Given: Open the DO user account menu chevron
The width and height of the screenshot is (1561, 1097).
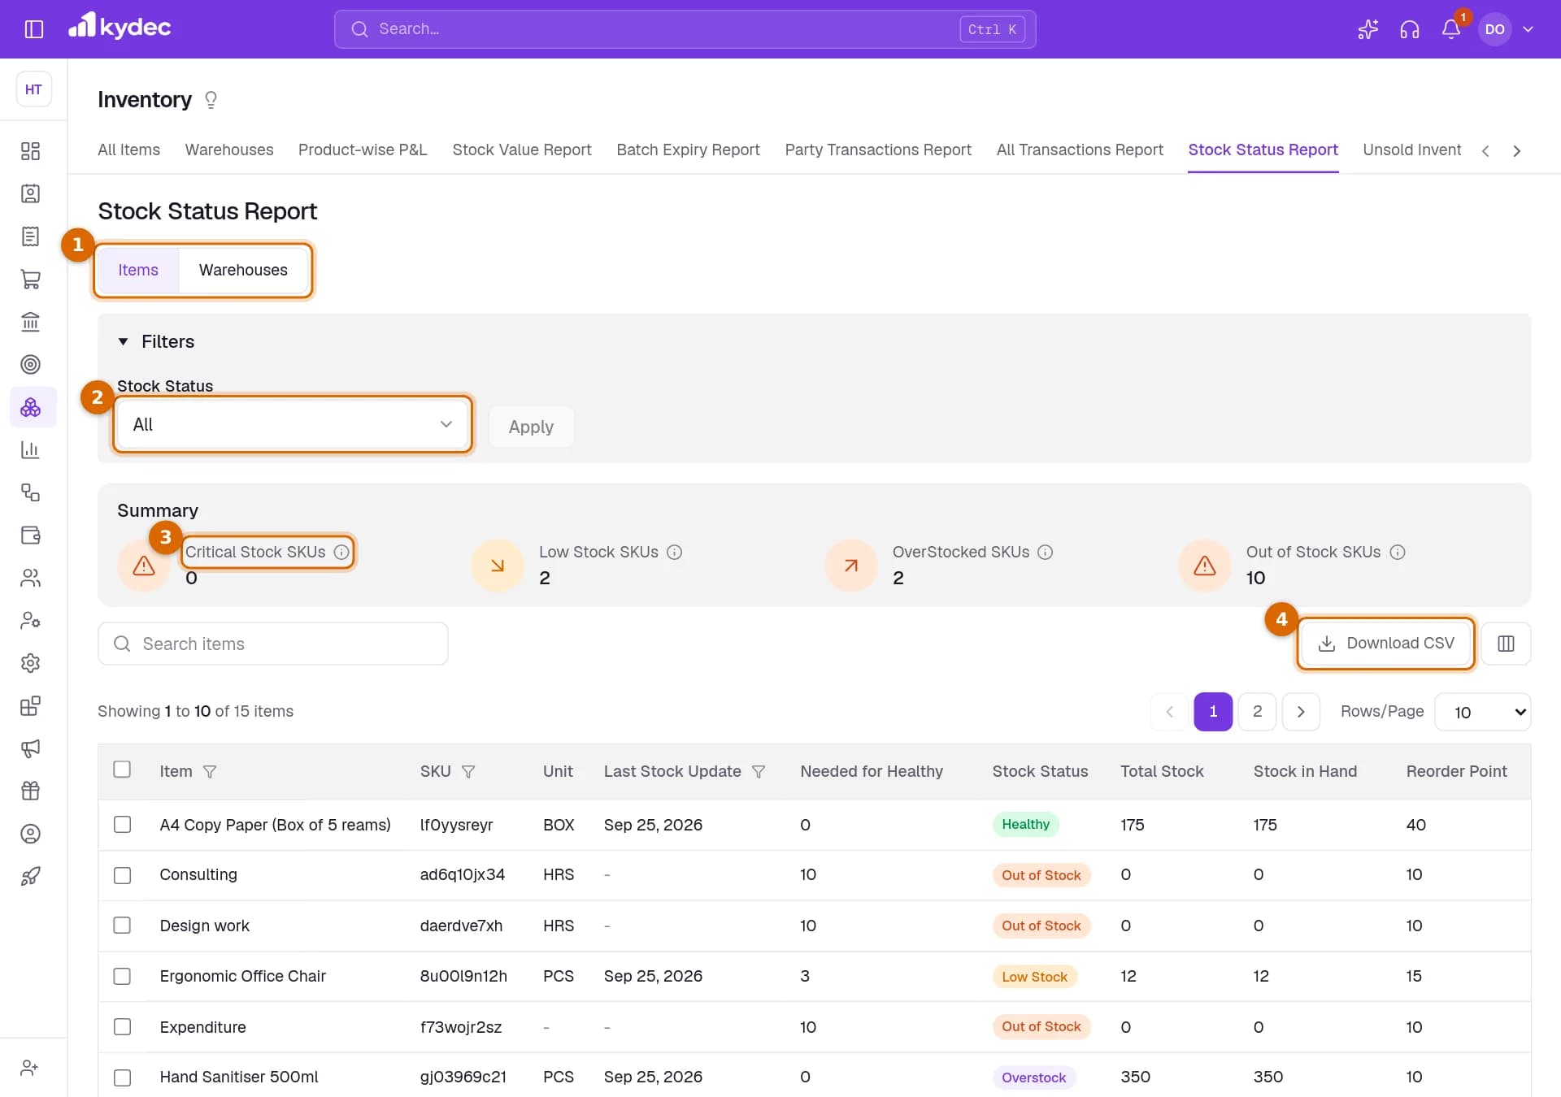Looking at the screenshot, I should pos(1528,29).
